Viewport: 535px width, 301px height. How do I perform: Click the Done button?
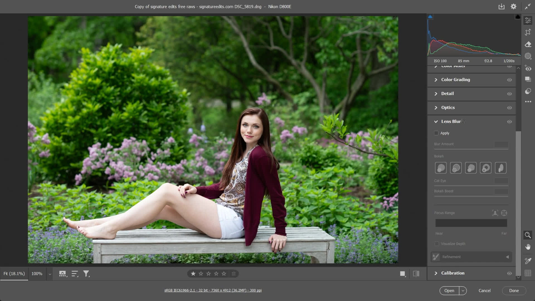pos(514,291)
